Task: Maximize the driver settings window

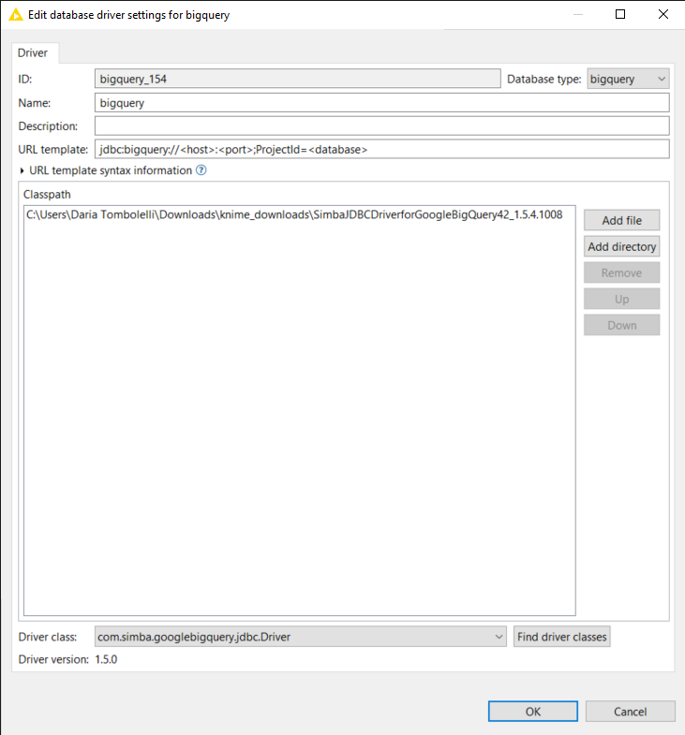Action: 620,15
